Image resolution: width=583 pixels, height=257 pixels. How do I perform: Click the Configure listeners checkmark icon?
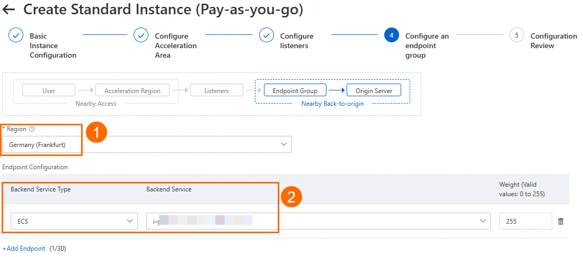pos(266,36)
